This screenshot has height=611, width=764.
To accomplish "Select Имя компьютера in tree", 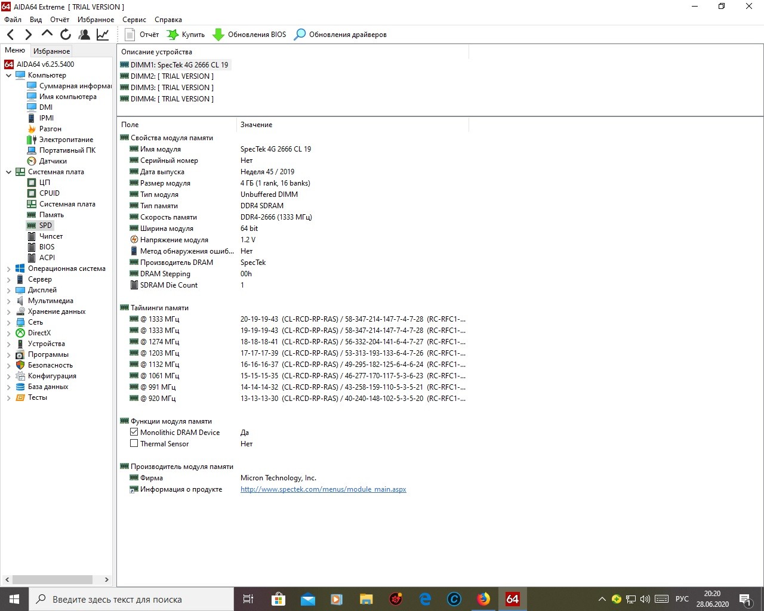I will [62, 97].
